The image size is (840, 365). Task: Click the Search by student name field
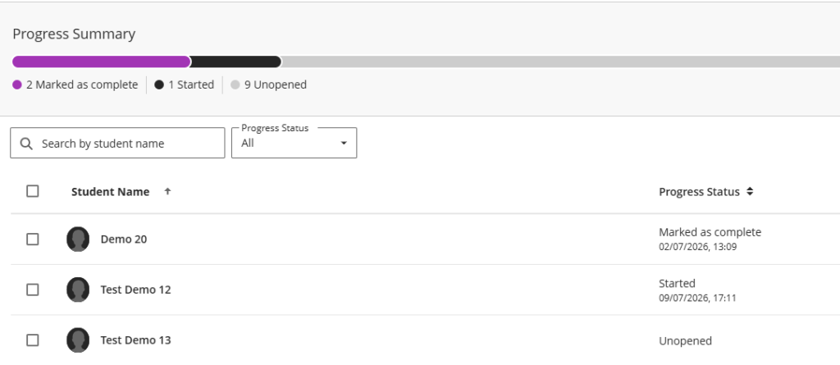[x=117, y=143]
